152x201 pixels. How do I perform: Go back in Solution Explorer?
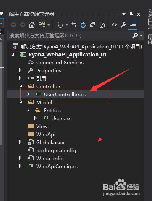(13, 25)
